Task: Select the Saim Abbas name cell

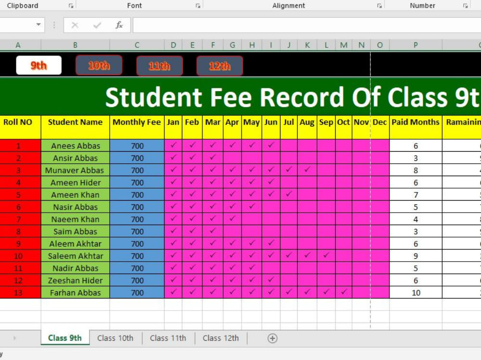Action: [x=75, y=231]
